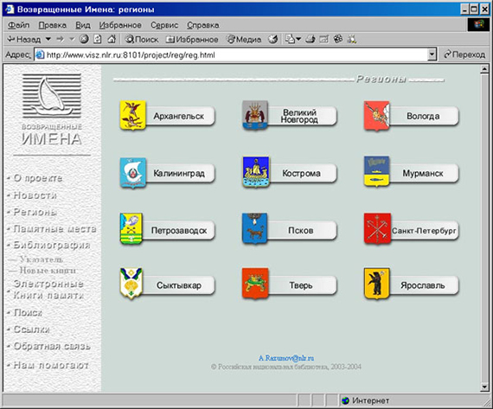The image size is (493, 409).
Task: Open the Избранное toolbar button
Action: 192,39
